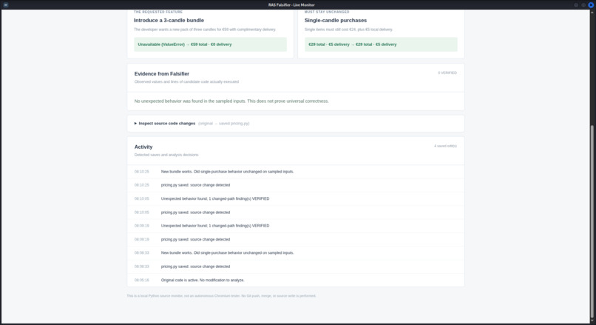Click the 08:10:05 'pricing.py saved' entry

point(296,212)
